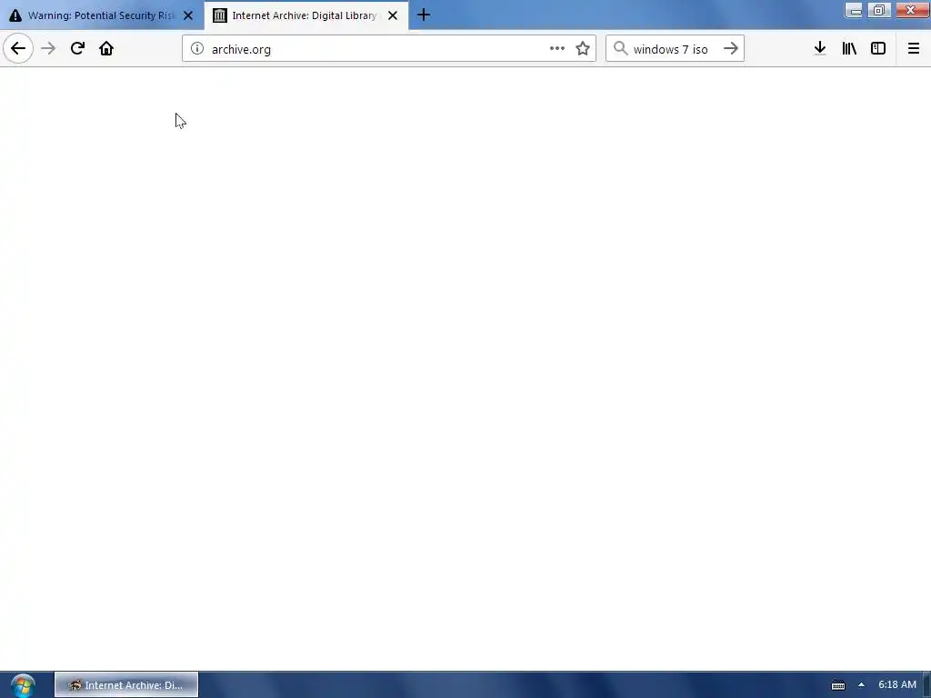Close the Firefox window

pyautogui.click(x=911, y=10)
